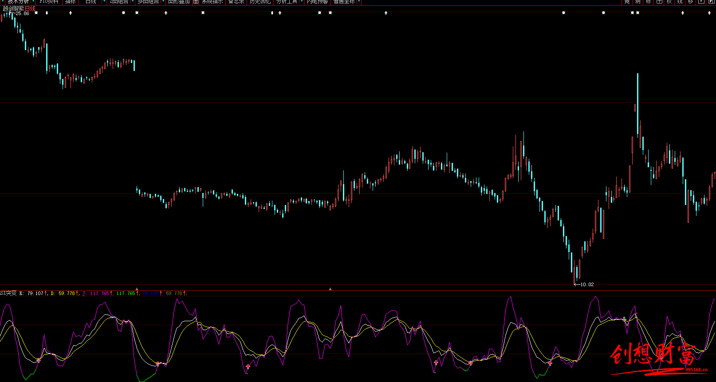Click the 田 grid layout icon
Image resolution: width=716 pixels, height=382 pixels.
tap(659, 2)
